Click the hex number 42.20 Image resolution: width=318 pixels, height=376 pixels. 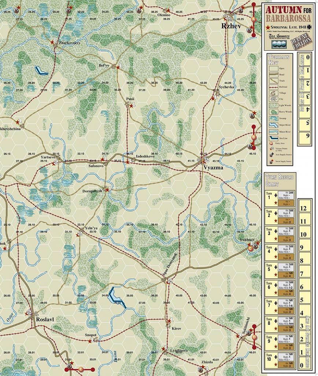tap(203, 83)
